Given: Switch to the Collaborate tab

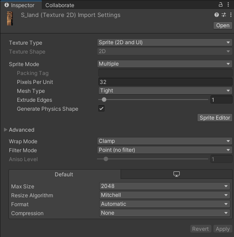Looking at the screenshot, I should point(60,5).
